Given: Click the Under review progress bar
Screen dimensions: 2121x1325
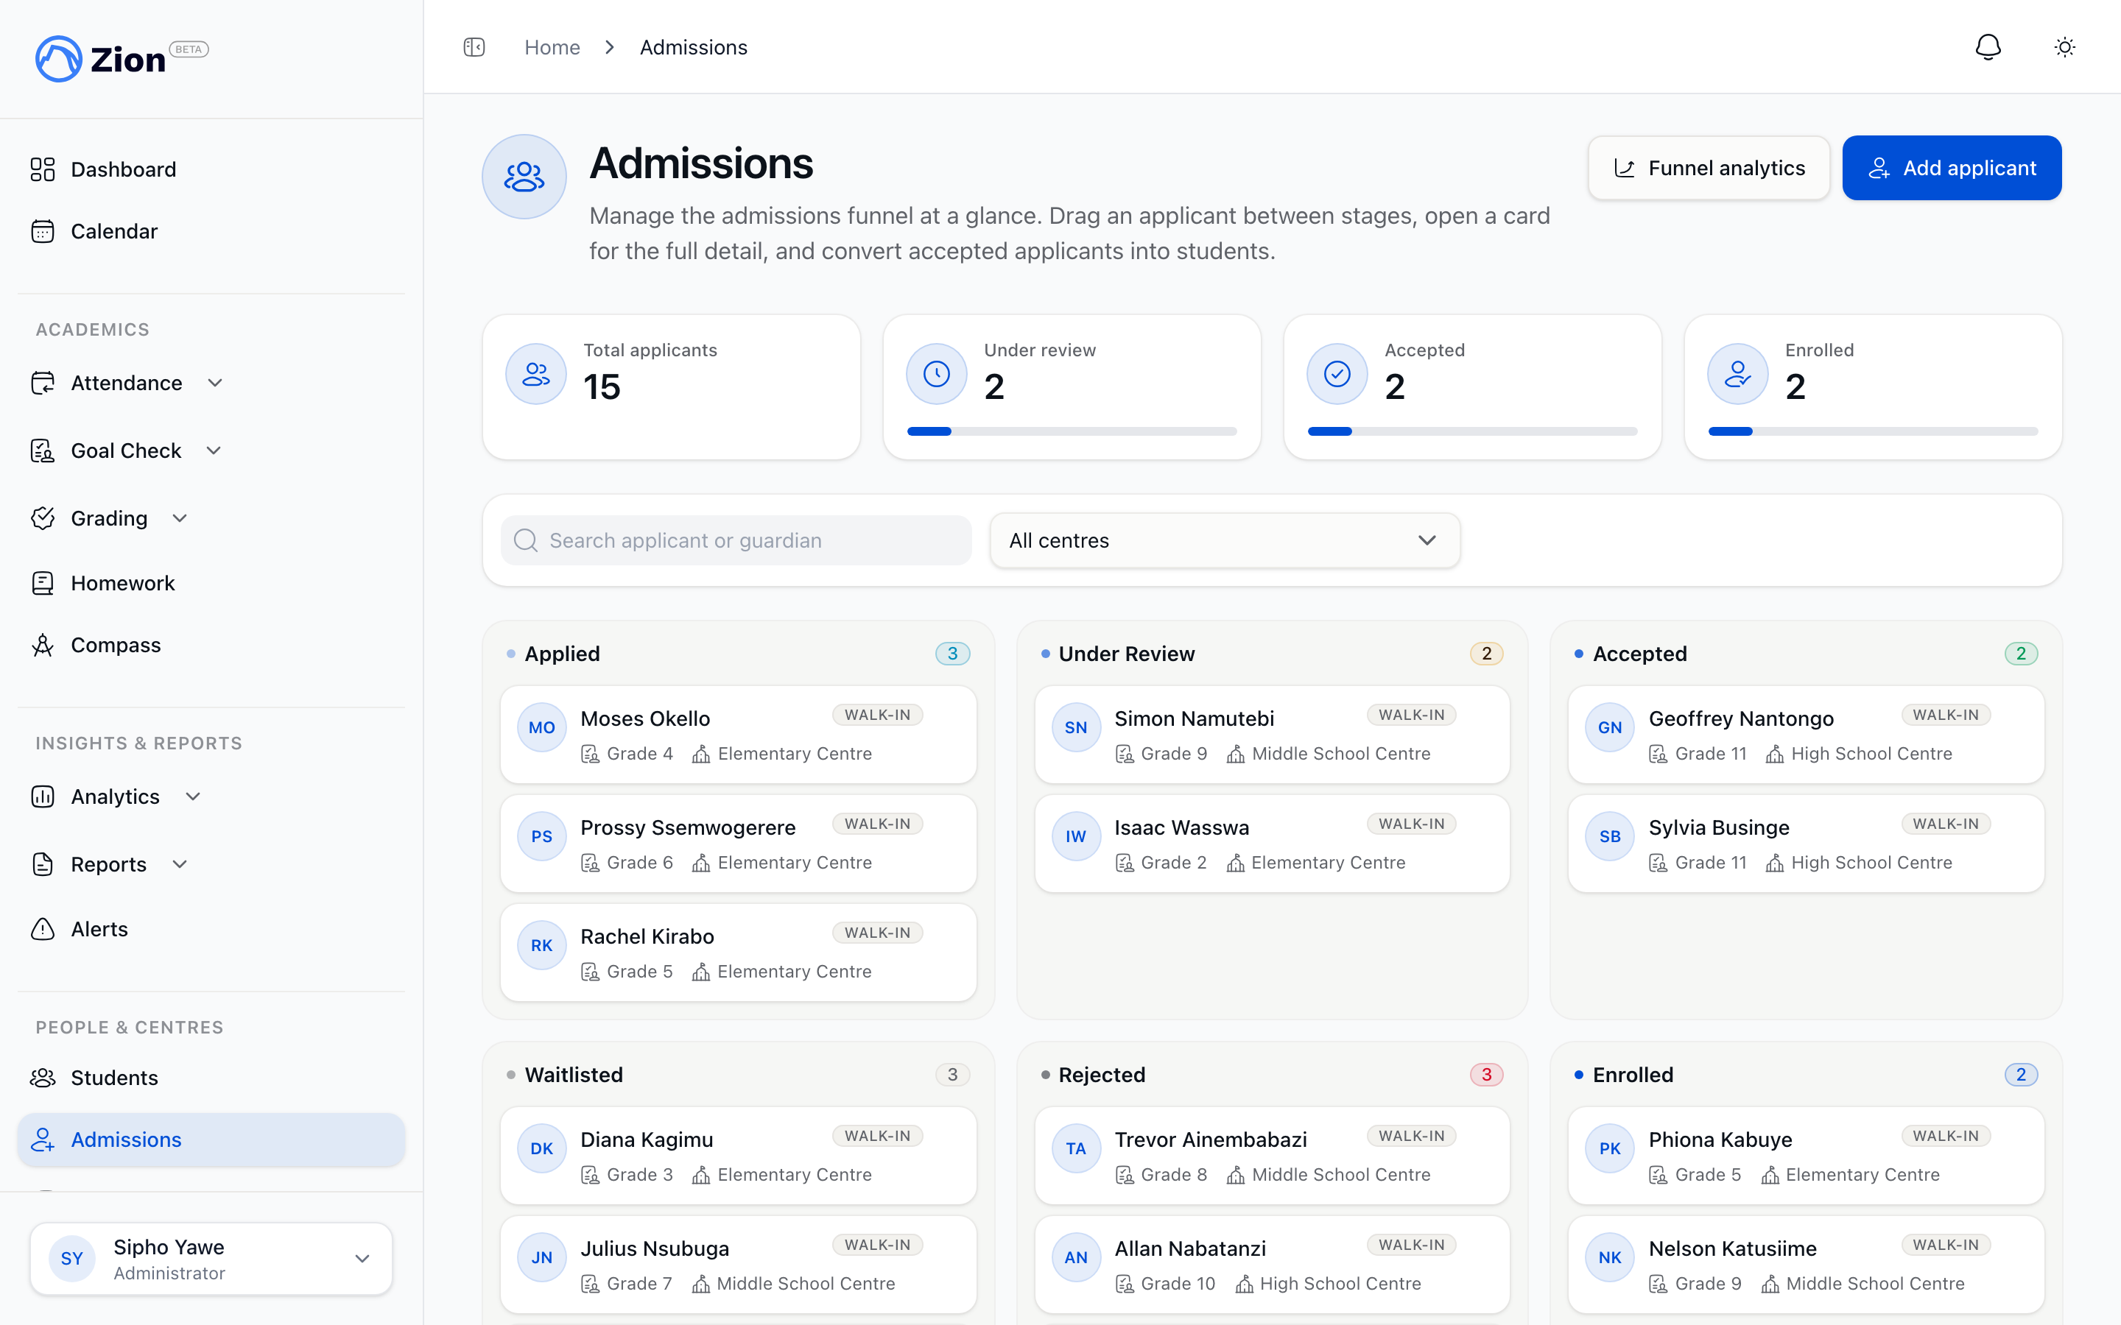Looking at the screenshot, I should click(1072, 431).
